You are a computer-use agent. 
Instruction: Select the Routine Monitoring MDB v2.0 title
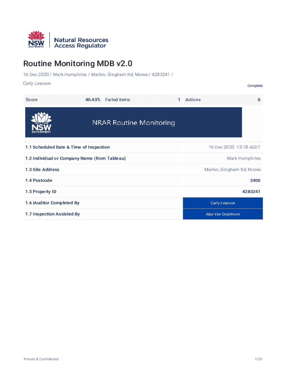click(x=78, y=64)
